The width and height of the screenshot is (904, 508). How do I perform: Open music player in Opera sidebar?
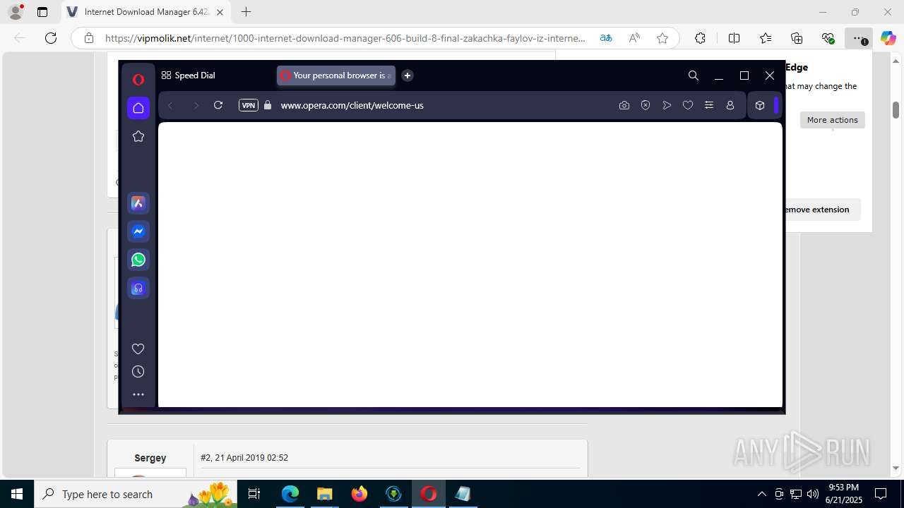(x=138, y=288)
